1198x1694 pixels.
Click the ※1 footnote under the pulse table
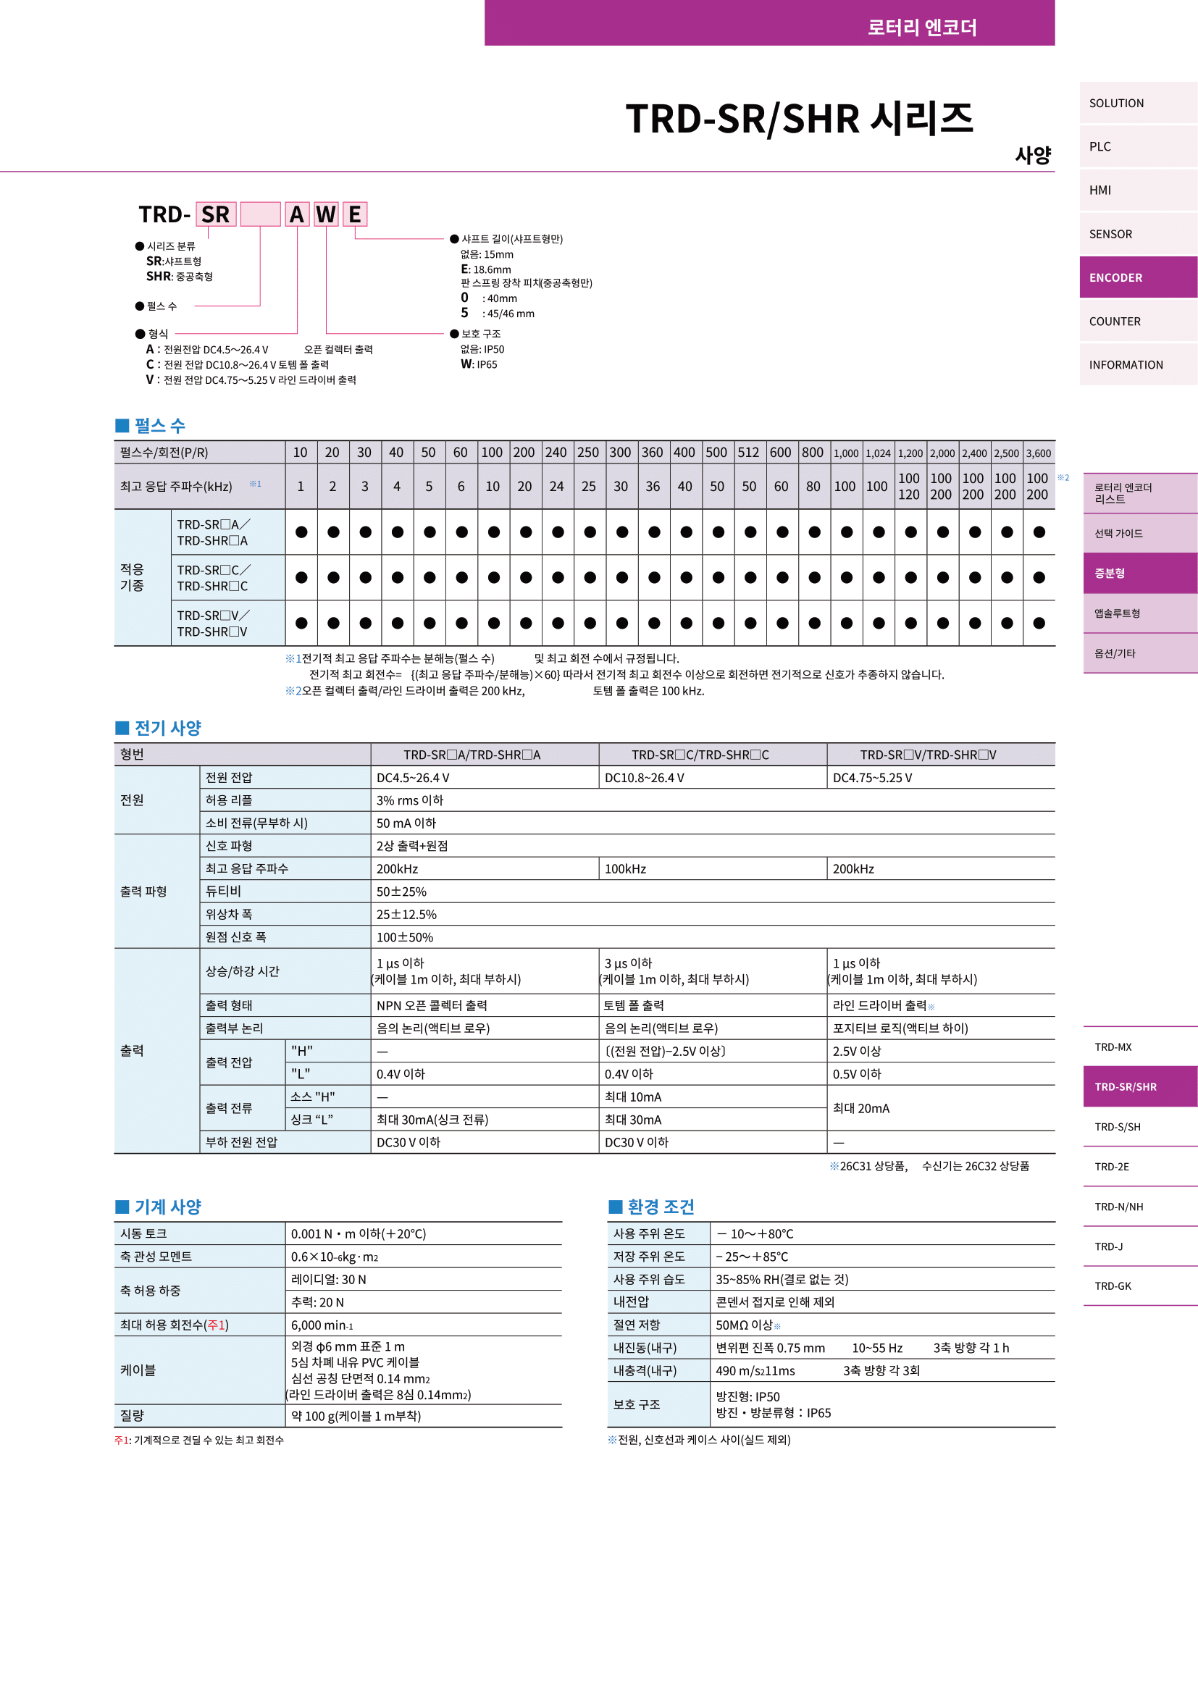482,658
